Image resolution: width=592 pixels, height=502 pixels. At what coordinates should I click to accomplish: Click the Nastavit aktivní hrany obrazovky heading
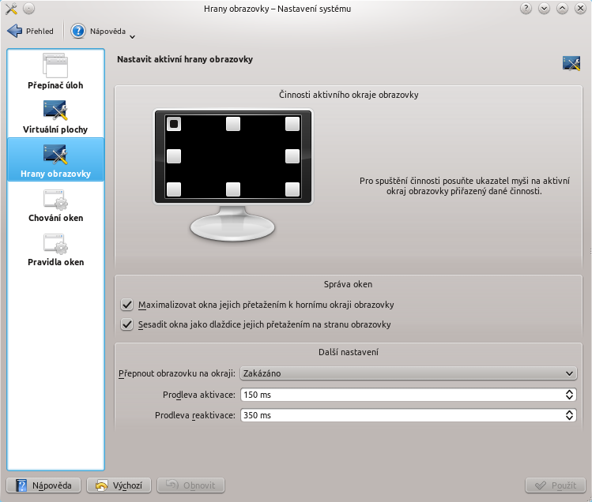185,59
